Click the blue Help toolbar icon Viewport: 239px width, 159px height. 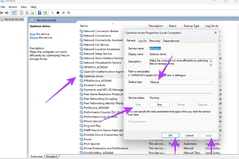point(40,13)
